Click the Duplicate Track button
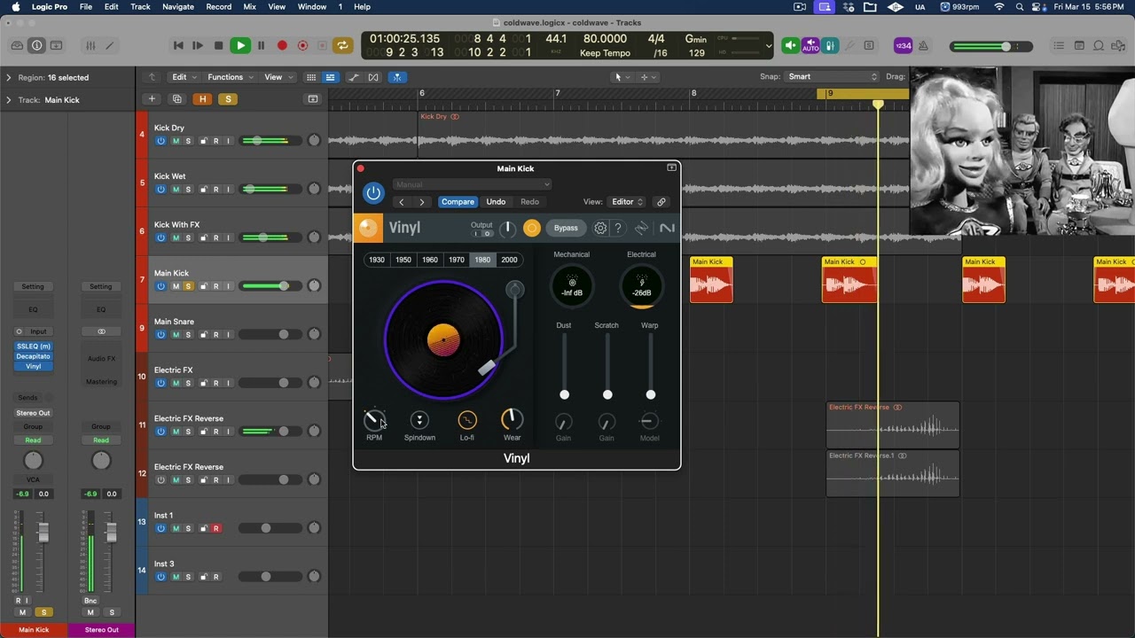This screenshot has height=638, width=1135. (176, 99)
